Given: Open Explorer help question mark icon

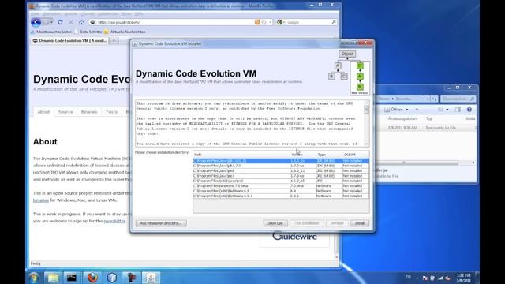Looking at the screenshot, I should tap(469, 110).
